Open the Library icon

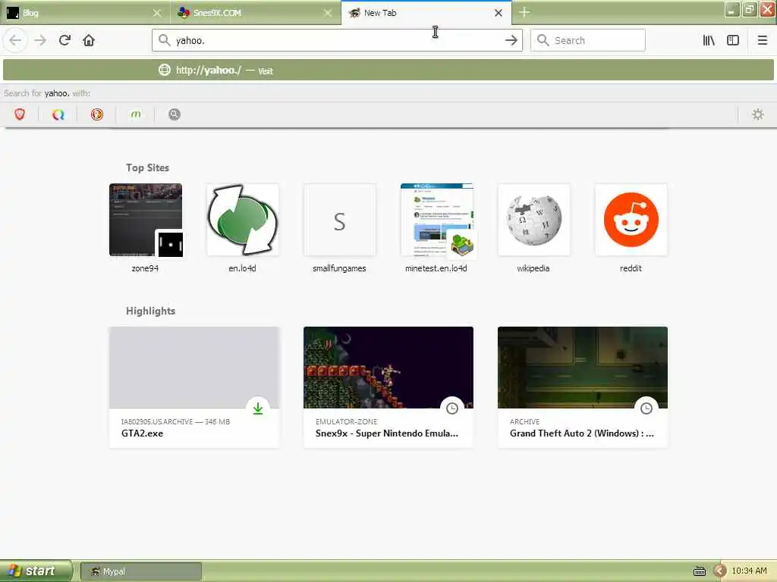[709, 41]
